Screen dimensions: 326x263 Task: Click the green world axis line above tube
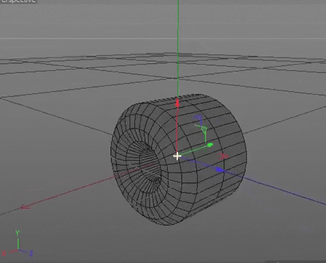click(x=178, y=48)
